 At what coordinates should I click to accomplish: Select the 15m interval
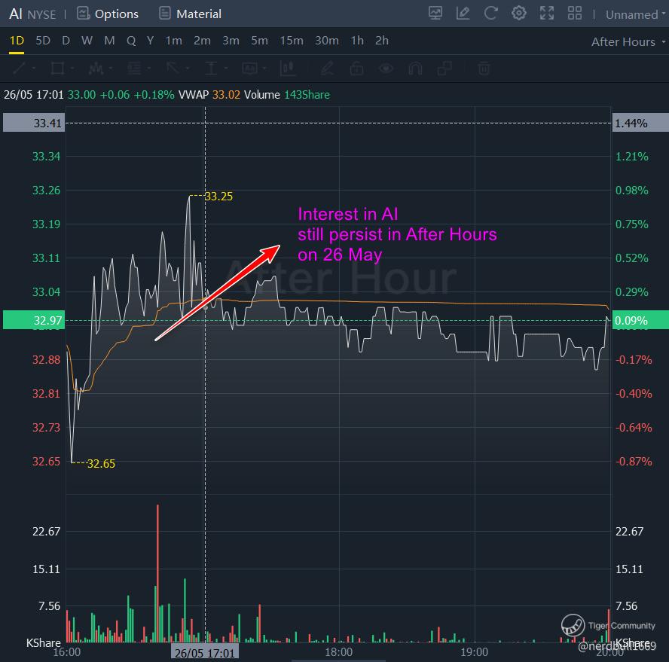point(292,41)
